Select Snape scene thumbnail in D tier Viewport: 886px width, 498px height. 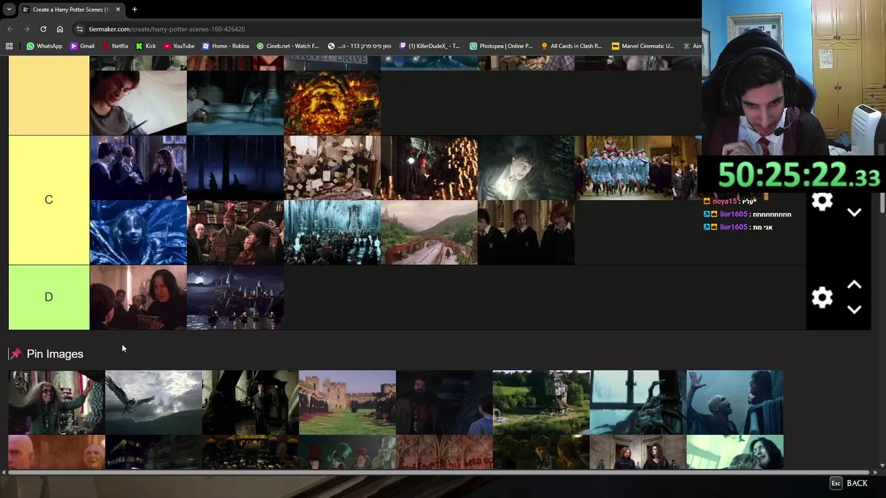tap(138, 297)
